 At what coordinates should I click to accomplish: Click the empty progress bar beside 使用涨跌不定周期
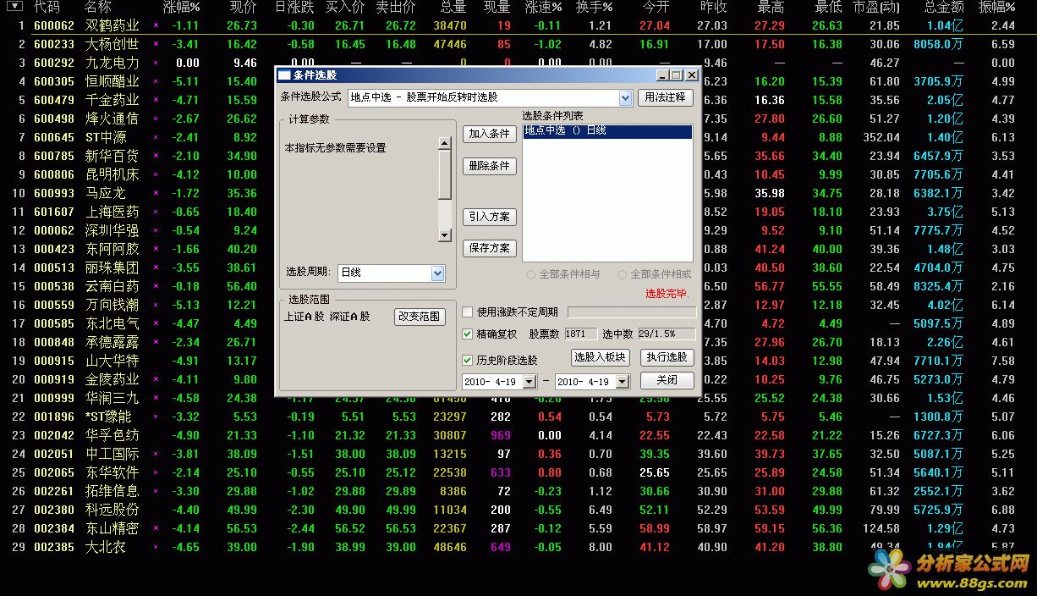[x=632, y=312]
